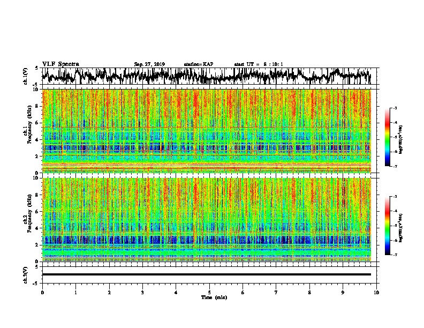Click the thick black ch.3 voltage trace
The width and height of the screenshot is (424, 328).
tap(207, 274)
